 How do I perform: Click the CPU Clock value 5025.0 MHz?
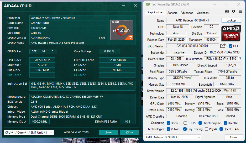click(x=42, y=60)
